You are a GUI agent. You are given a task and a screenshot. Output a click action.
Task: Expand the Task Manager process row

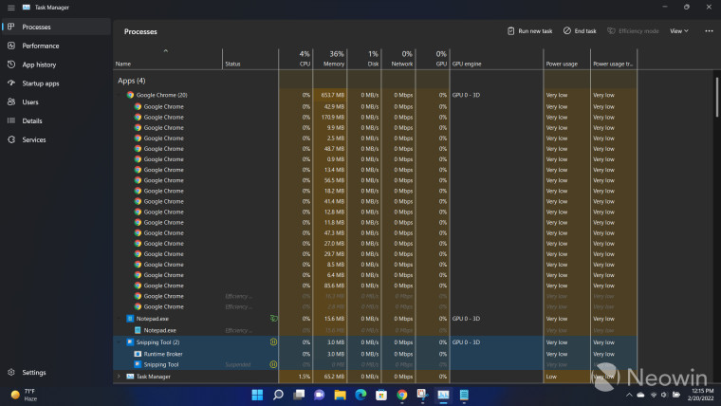120,376
